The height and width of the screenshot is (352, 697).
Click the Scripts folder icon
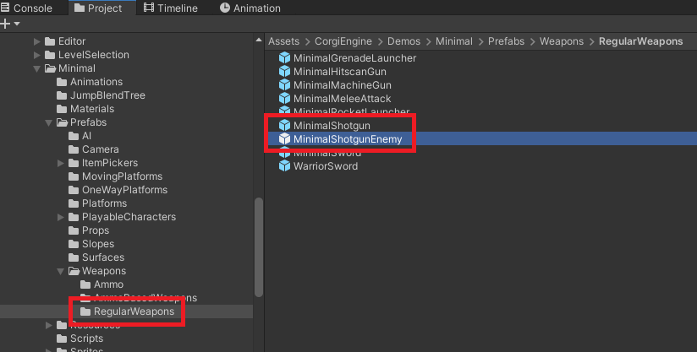pyautogui.click(x=62, y=338)
